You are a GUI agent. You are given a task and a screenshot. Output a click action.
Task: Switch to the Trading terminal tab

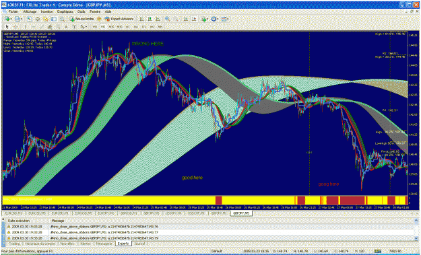coord(15,244)
